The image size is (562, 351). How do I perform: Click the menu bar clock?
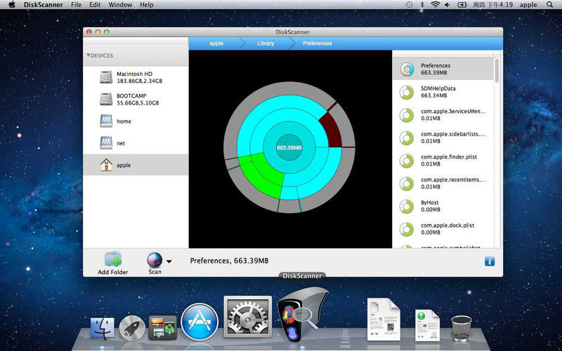pyautogui.click(x=492, y=5)
